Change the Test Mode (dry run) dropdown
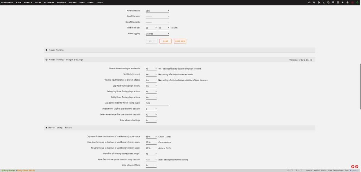Screen dimensions: 361x172 [151, 75]
